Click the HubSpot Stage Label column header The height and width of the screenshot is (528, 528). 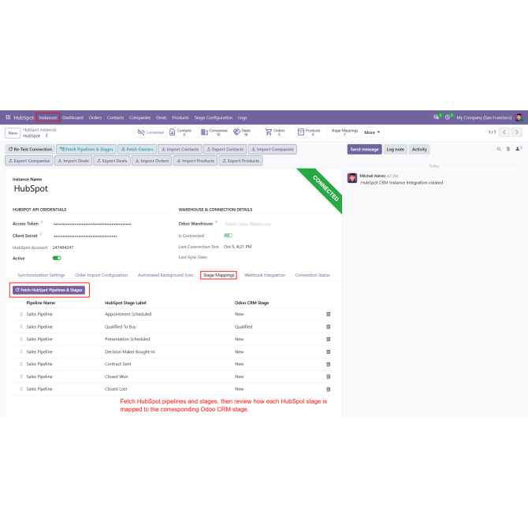coord(125,303)
